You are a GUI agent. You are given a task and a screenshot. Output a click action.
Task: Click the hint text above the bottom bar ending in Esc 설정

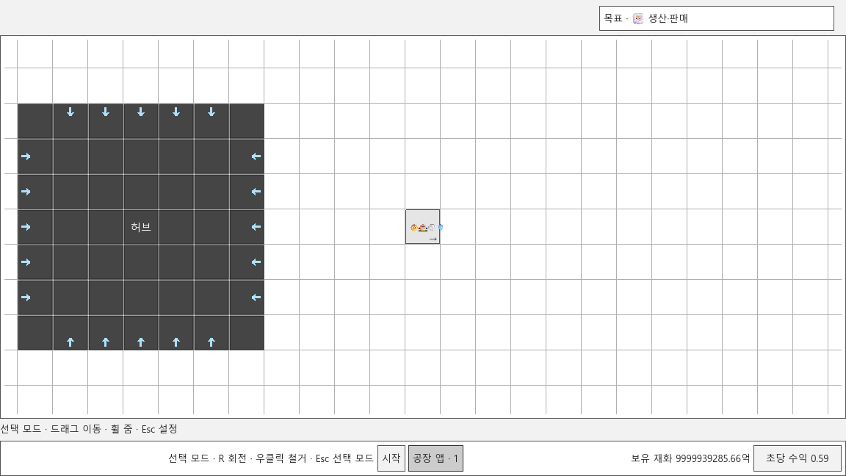89,429
